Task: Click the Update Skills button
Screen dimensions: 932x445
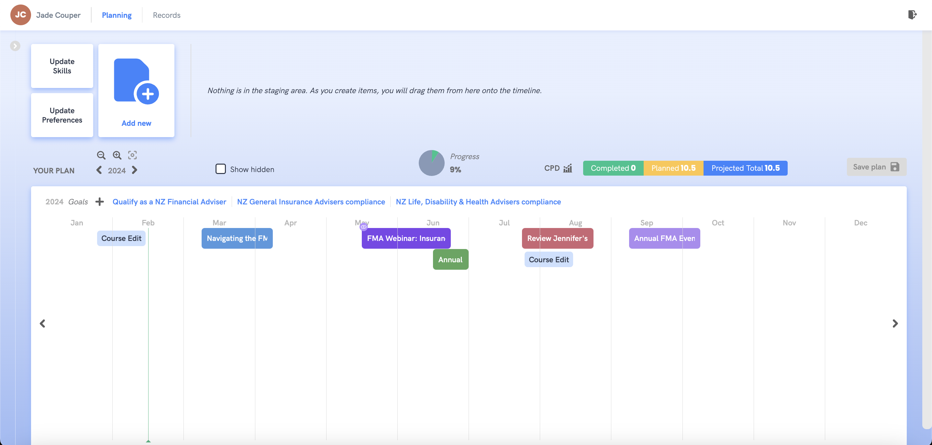Action: [62, 65]
